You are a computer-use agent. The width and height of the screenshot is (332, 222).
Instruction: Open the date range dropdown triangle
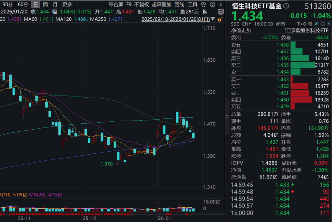pos(212,19)
